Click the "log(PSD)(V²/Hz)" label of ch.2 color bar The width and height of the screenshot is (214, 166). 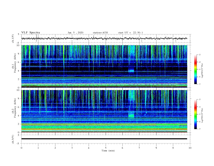coord(202,115)
